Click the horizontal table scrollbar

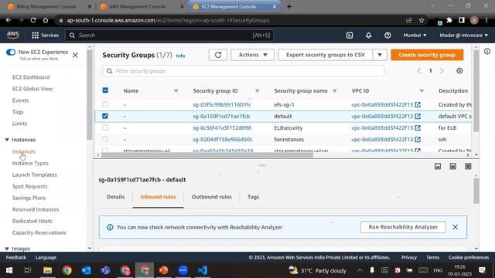pos(207,154)
